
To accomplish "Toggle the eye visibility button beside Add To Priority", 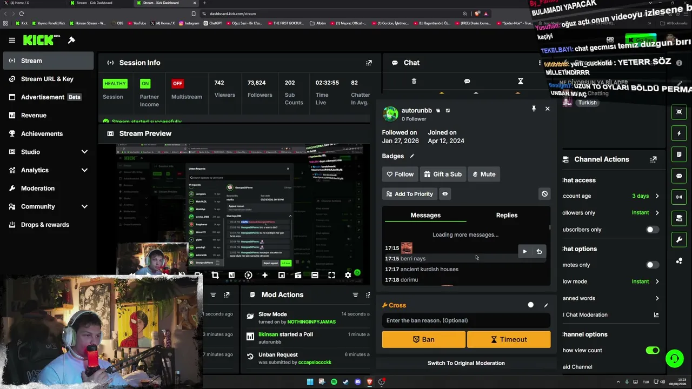I will tap(445, 194).
